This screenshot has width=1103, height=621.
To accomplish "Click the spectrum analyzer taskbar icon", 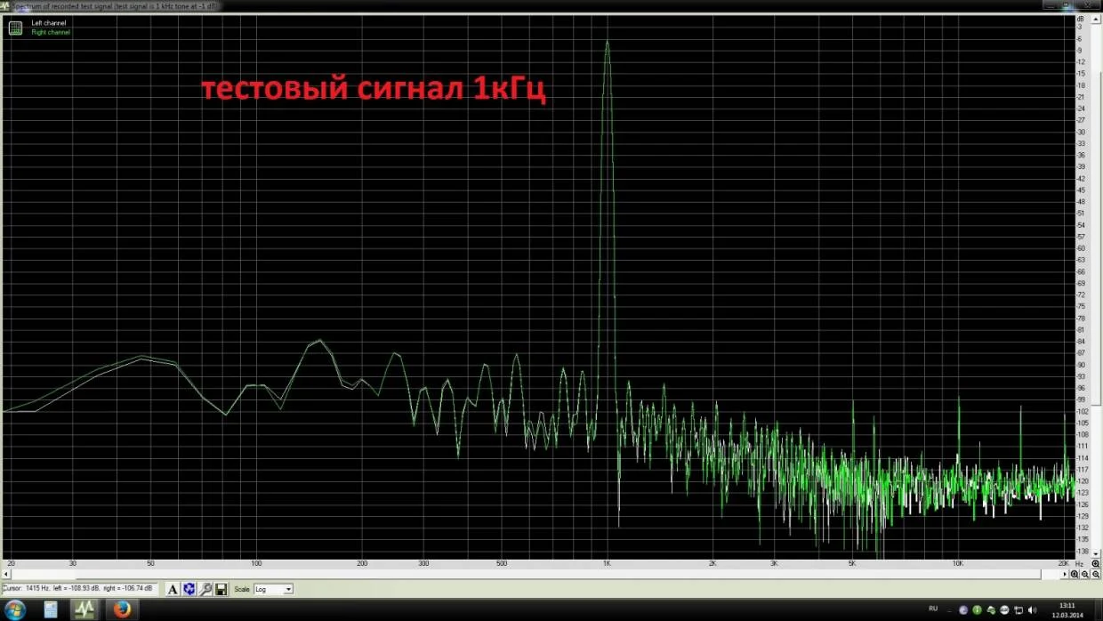I will 85,609.
